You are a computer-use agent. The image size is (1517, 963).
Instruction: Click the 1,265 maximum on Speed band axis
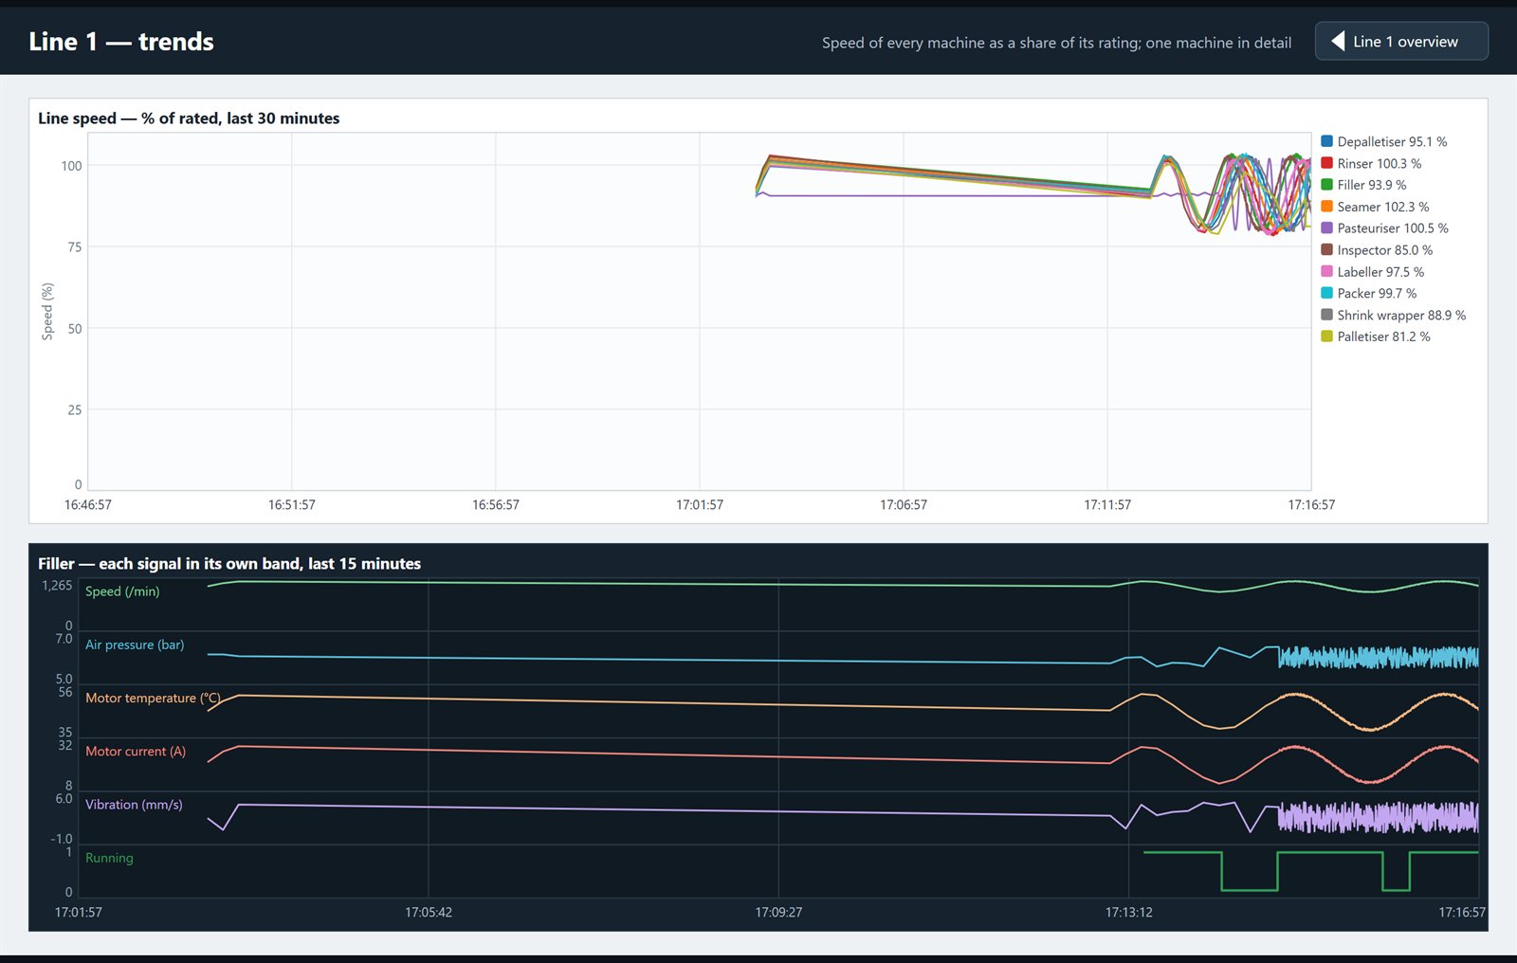pyautogui.click(x=57, y=586)
